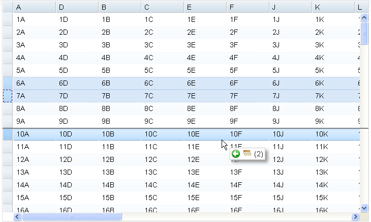Click column header B

[120, 7]
